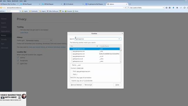Viewport: 188px width, 106px height.
Task: Open the General section in the sidebar
Action: [6, 19]
